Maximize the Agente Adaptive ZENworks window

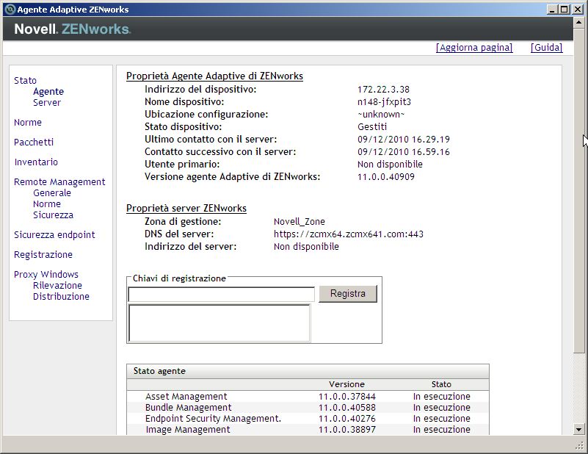564,10
